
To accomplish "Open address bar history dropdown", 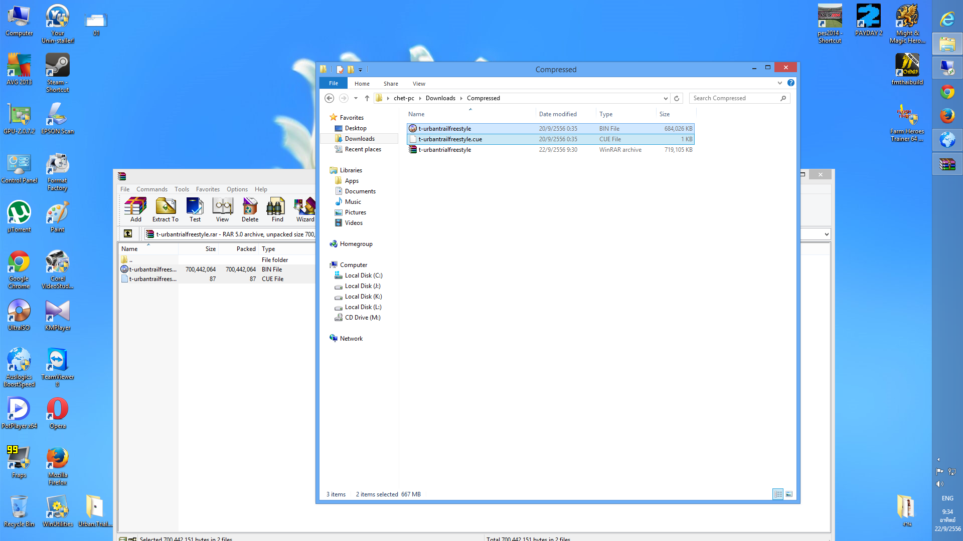I will point(666,98).
